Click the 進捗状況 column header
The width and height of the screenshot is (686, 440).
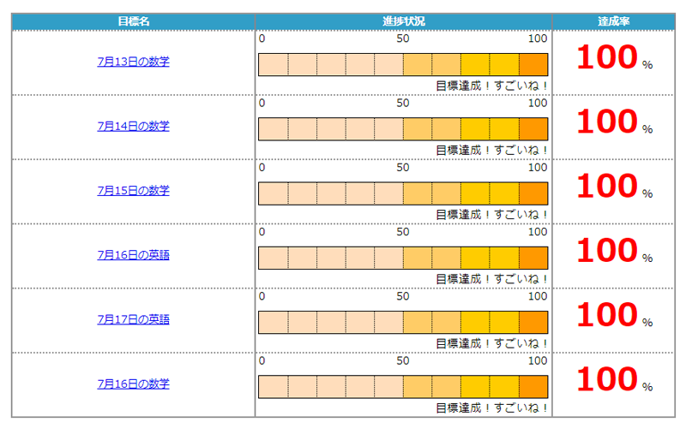tap(403, 21)
